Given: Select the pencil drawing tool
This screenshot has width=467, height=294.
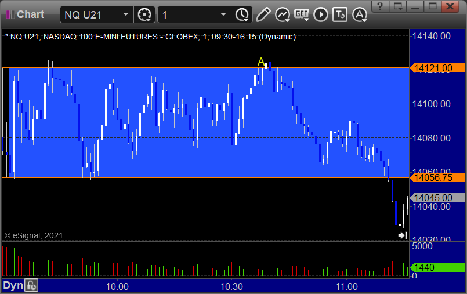Looking at the screenshot, I should coord(263,14).
